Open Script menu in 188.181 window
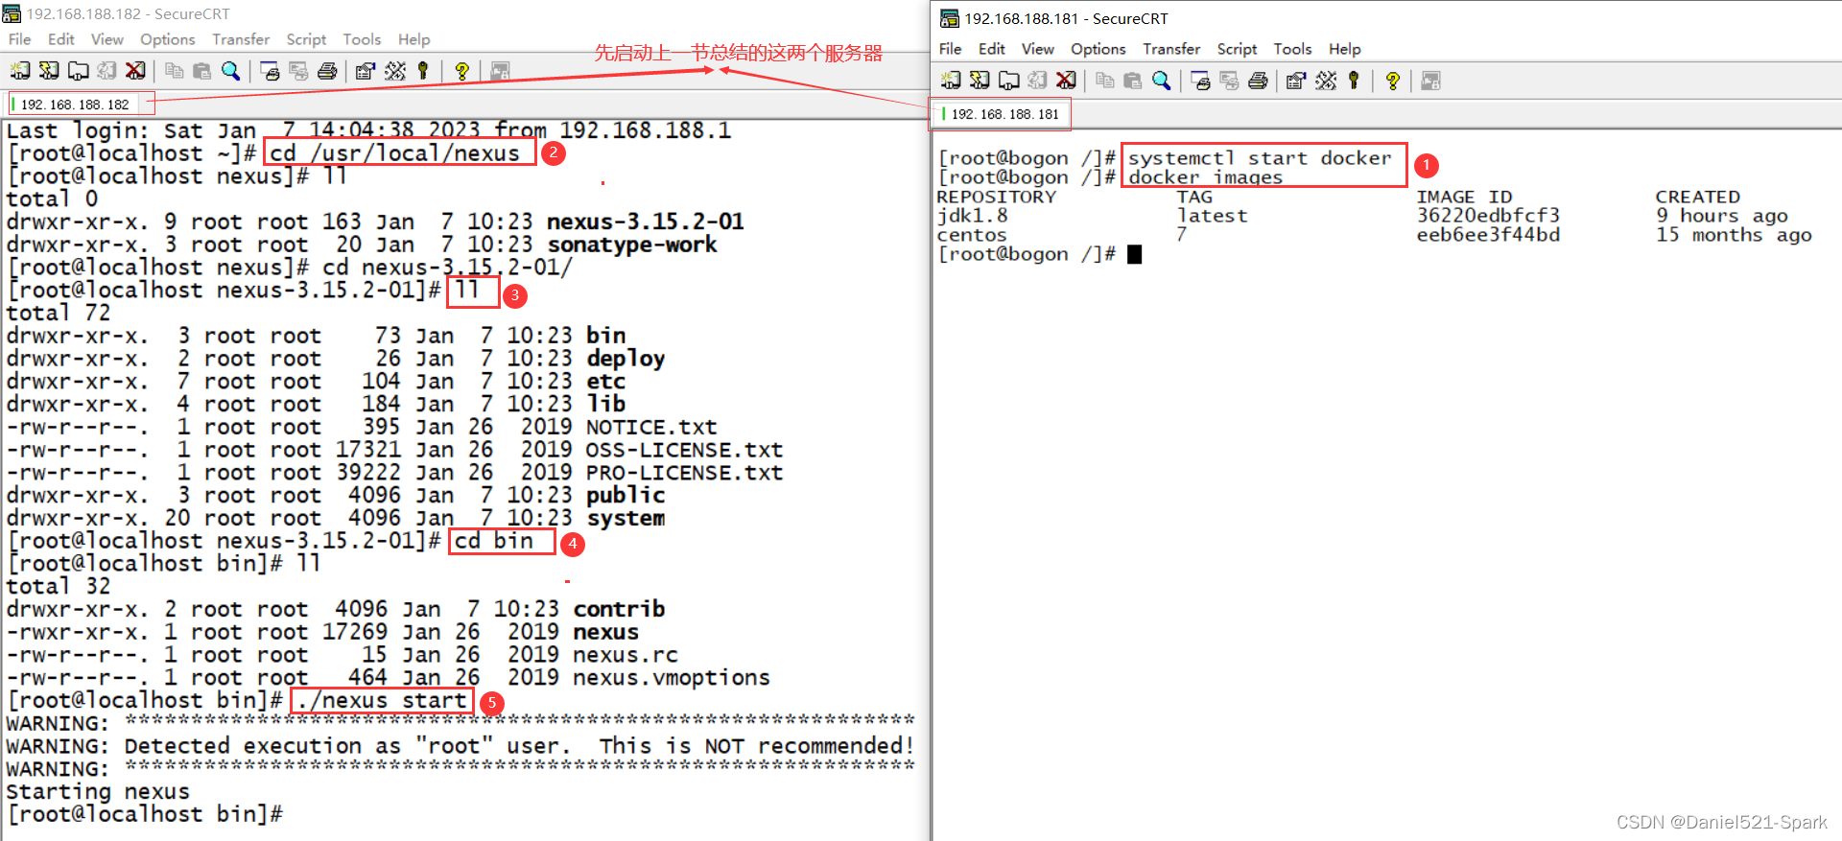The width and height of the screenshot is (1842, 841). click(1237, 49)
